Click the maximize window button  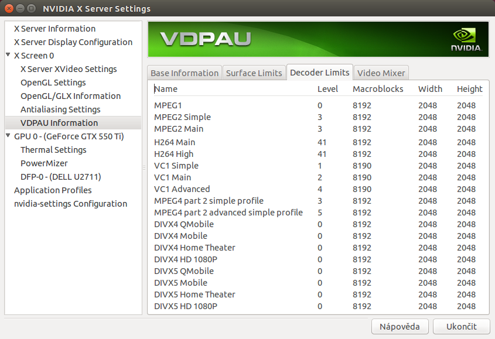(x=31, y=9)
